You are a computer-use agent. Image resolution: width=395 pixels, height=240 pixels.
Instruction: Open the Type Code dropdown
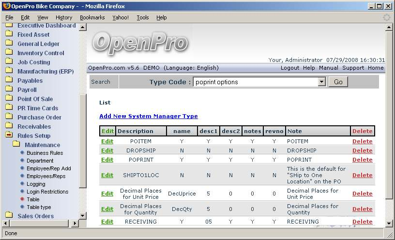(321, 82)
